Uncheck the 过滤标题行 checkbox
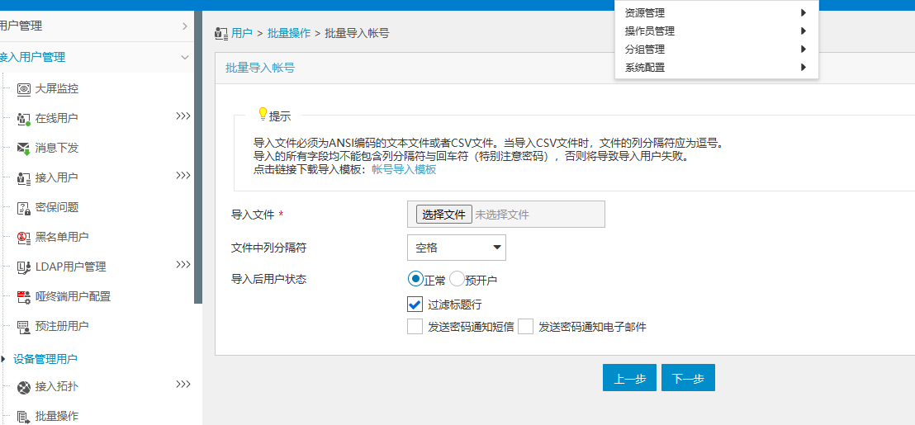915x425 pixels. (415, 304)
